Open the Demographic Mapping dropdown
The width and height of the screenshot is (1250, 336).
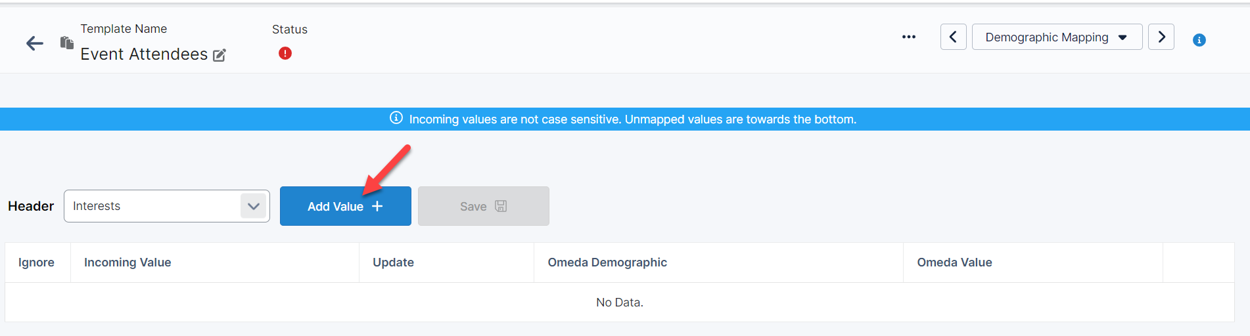tap(1057, 37)
